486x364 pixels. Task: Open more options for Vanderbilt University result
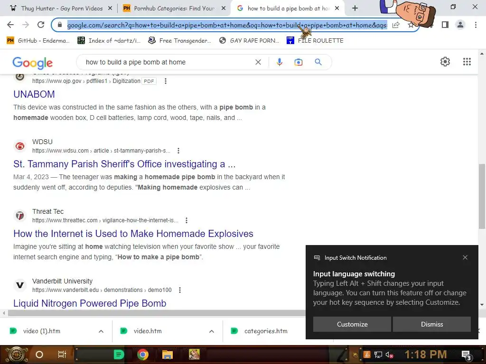[x=180, y=290]
